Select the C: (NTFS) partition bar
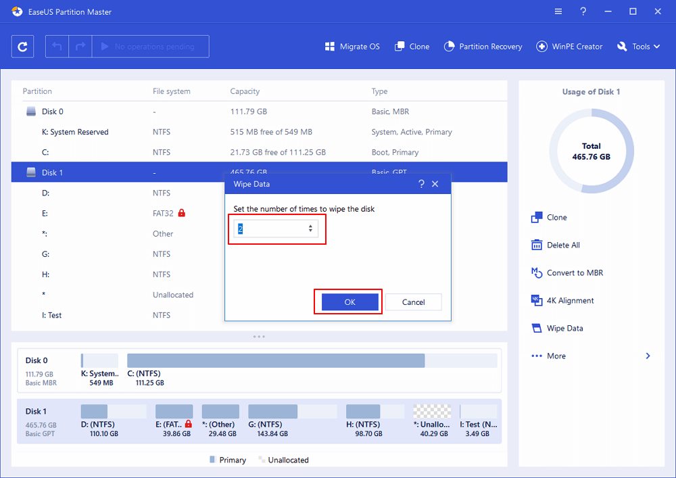Image resolution: width=676 pixels, height=478 pixels. tap(276, 361)
